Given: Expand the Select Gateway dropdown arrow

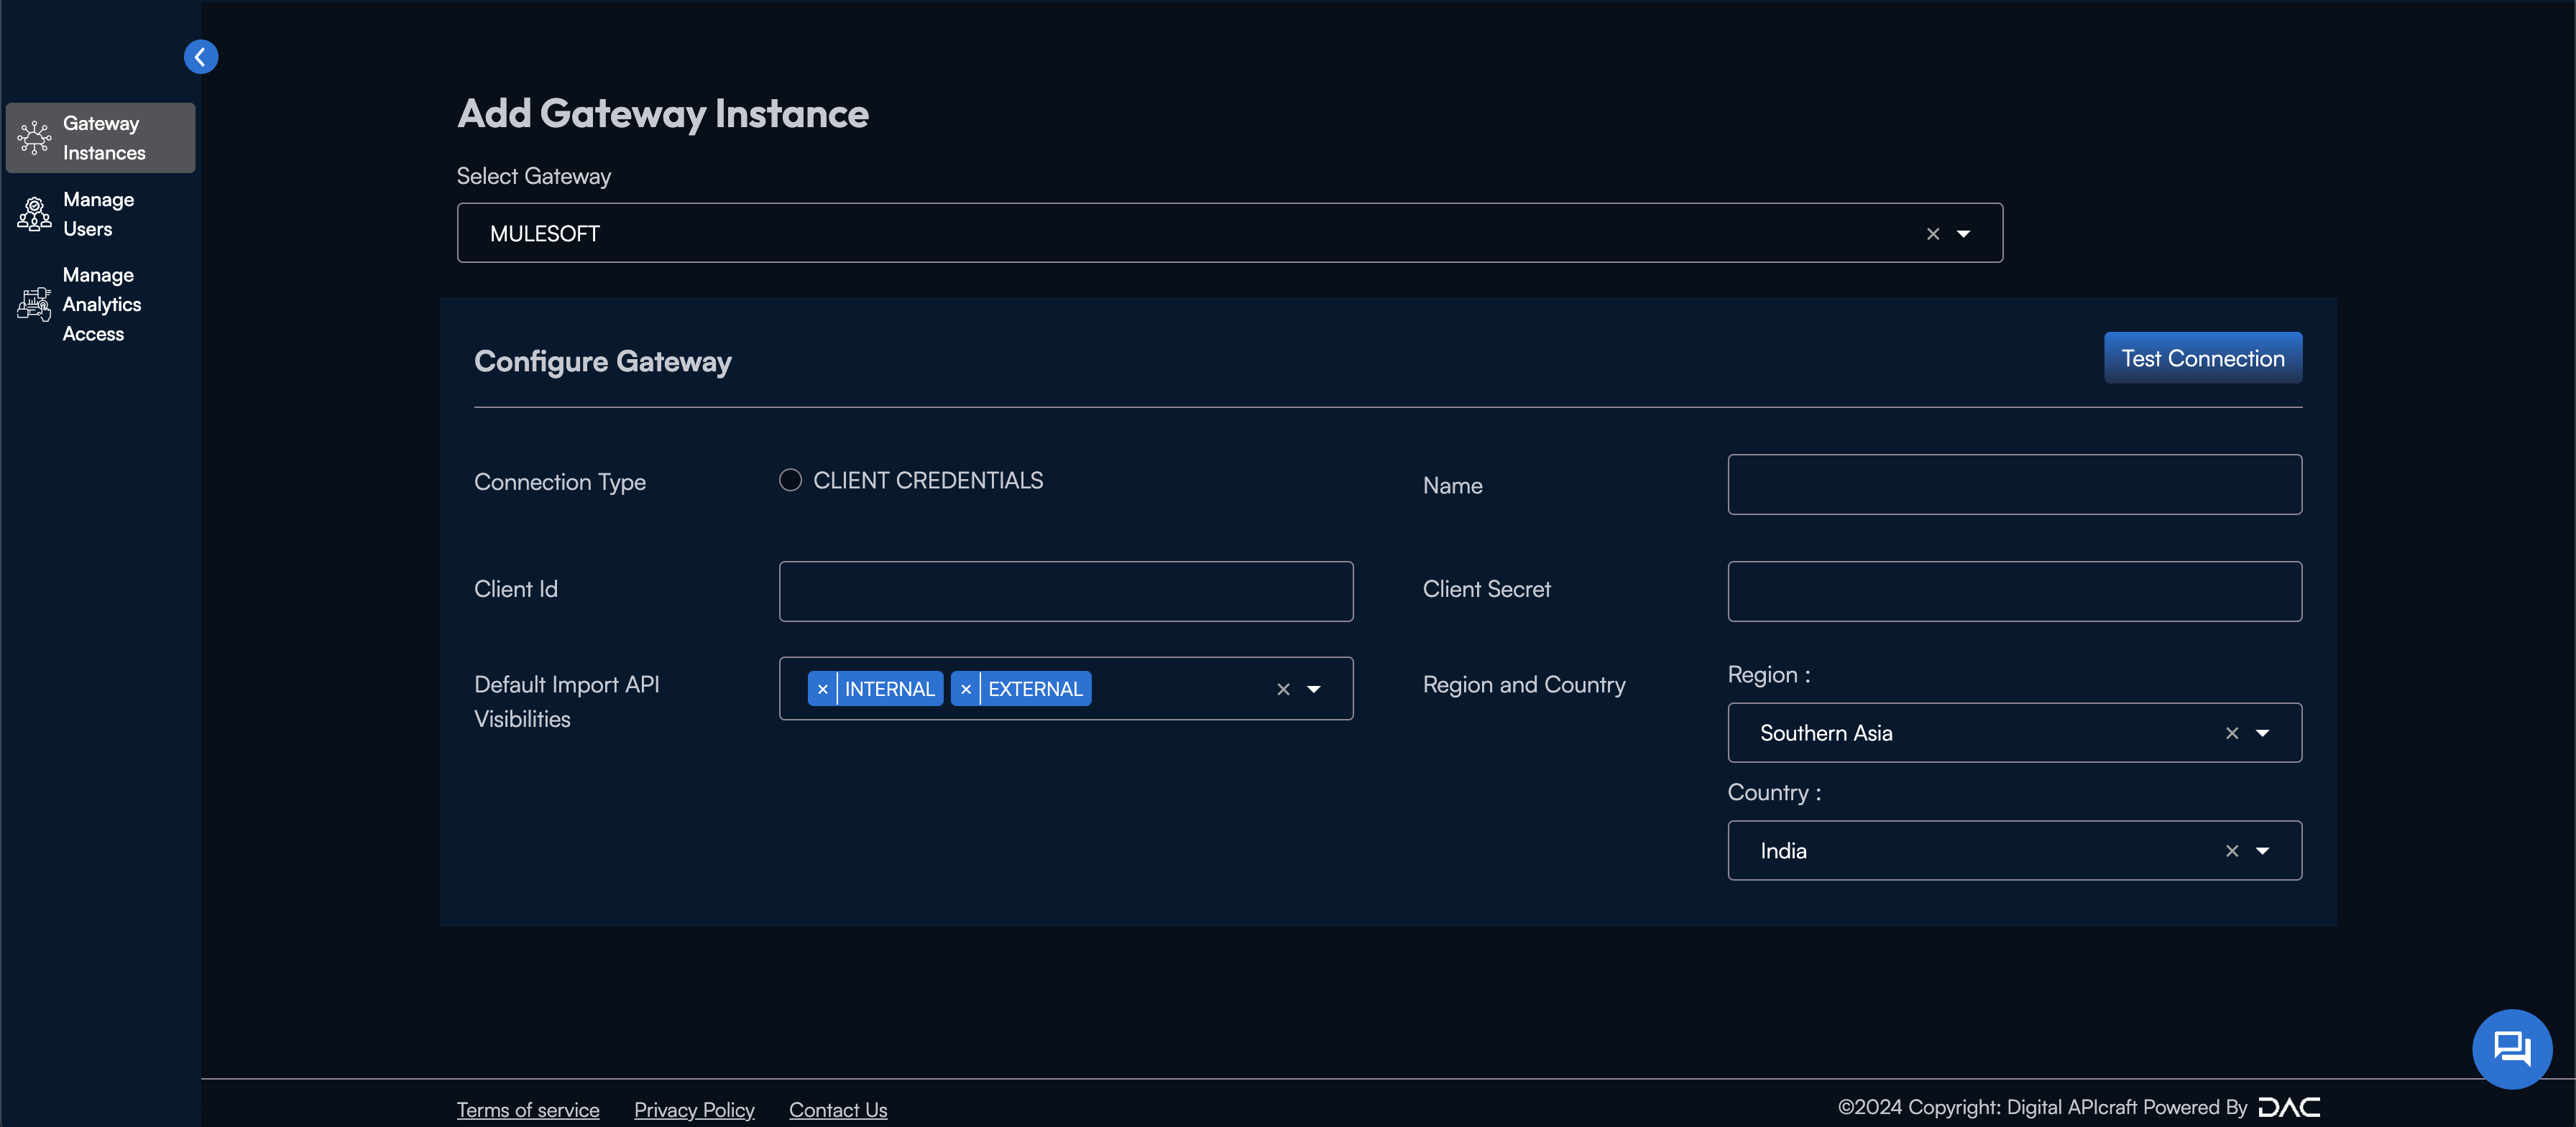Looking at the screenshot, I should pos(1963,233).
